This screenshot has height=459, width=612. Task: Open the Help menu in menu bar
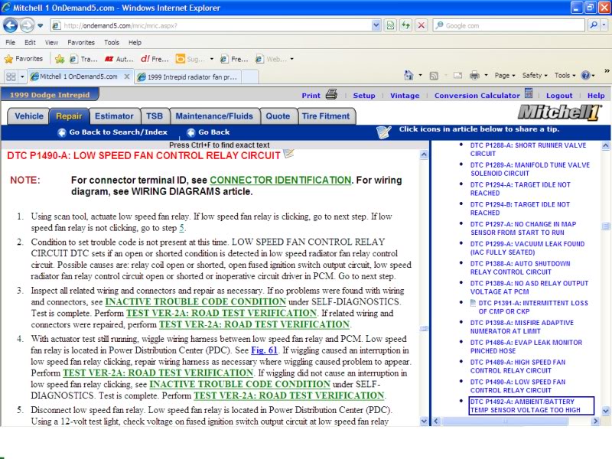pyautogui.click(x=135, y=43)
